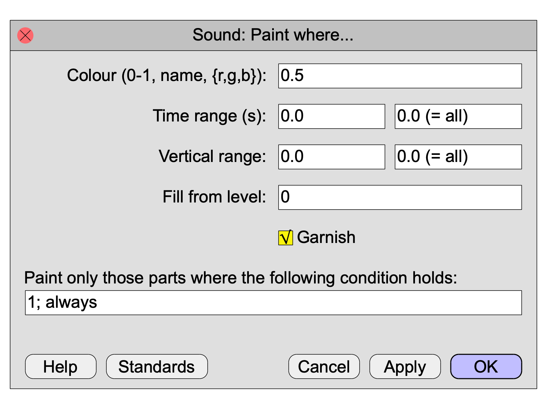Cancel the Paint where dialog
The width and height of the screenshot is (547, 409).
pos(324,366)
